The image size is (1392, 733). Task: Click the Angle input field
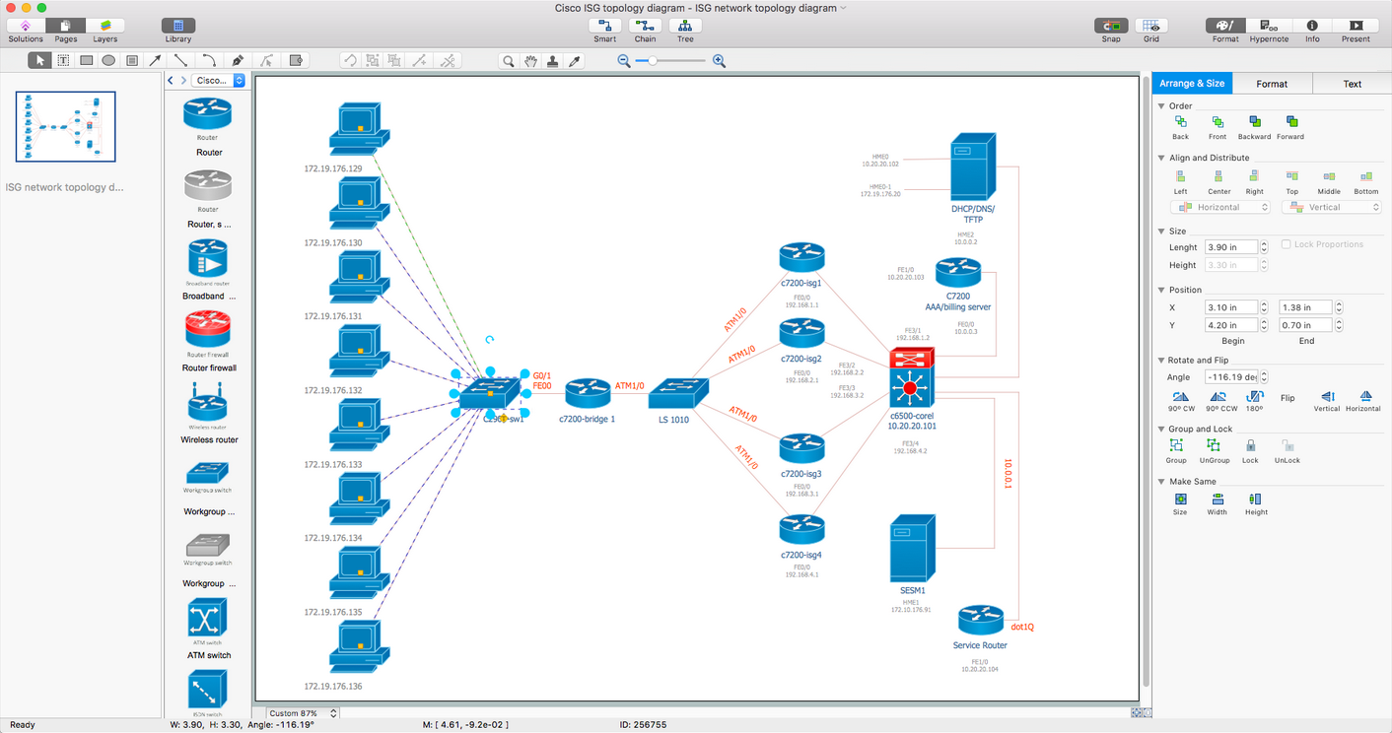[1231, 376]
